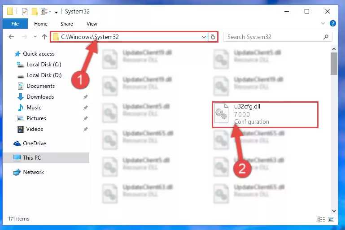Click the scrollbar up arrow

point(334,49)
